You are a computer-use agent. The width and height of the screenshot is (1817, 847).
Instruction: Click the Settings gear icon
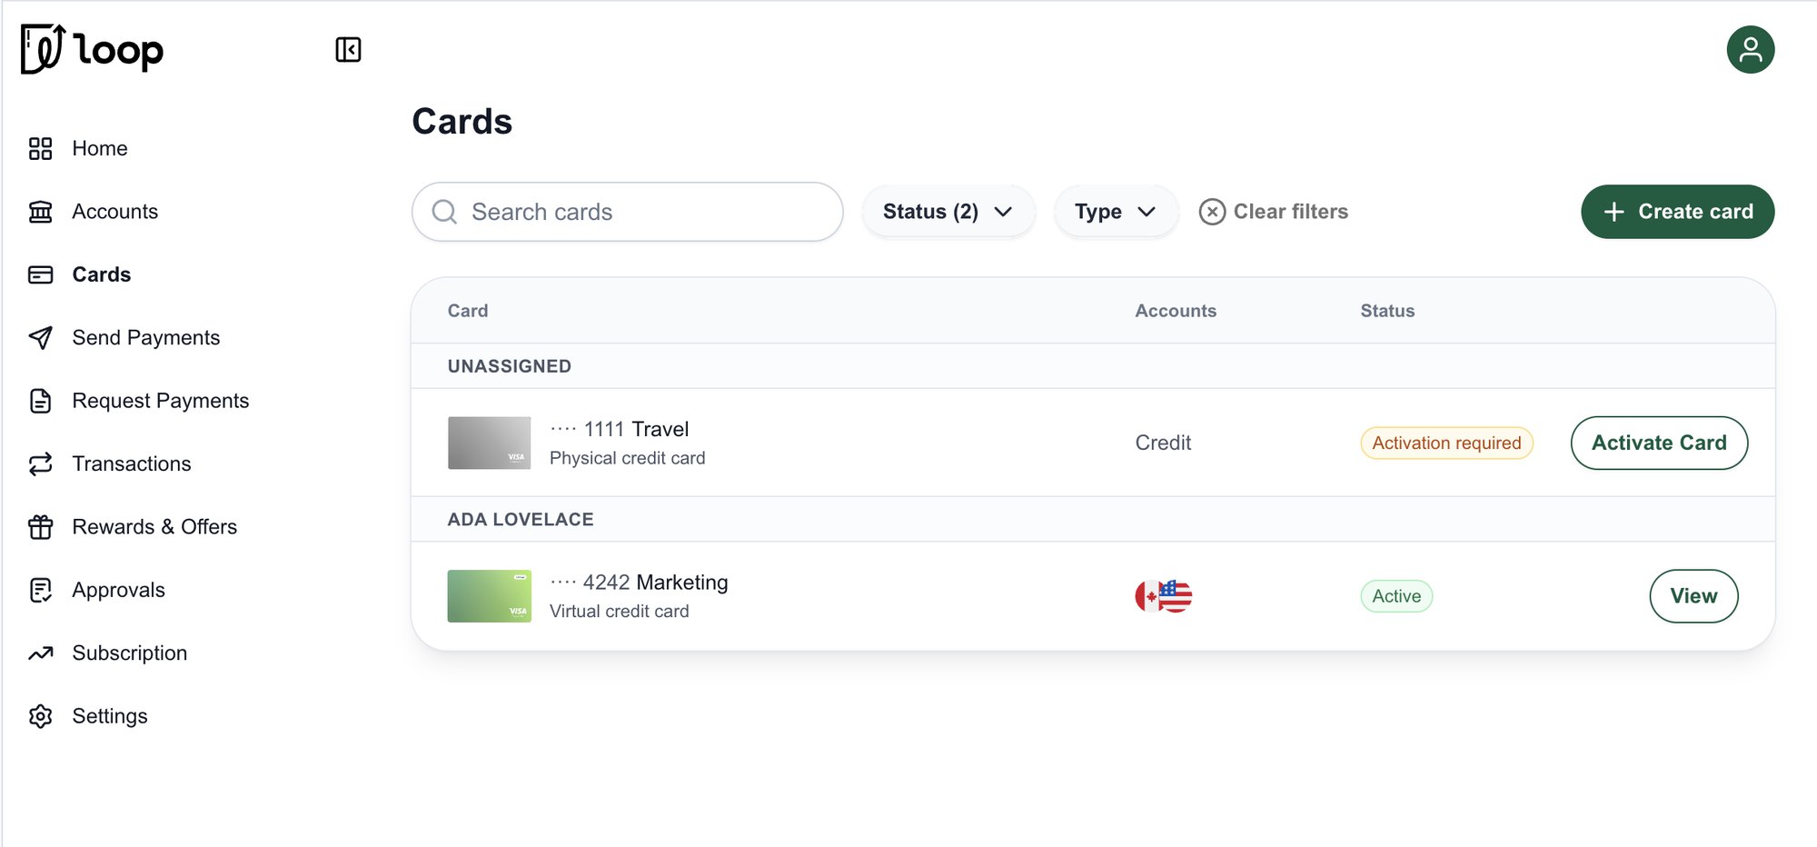pos(41,716)
